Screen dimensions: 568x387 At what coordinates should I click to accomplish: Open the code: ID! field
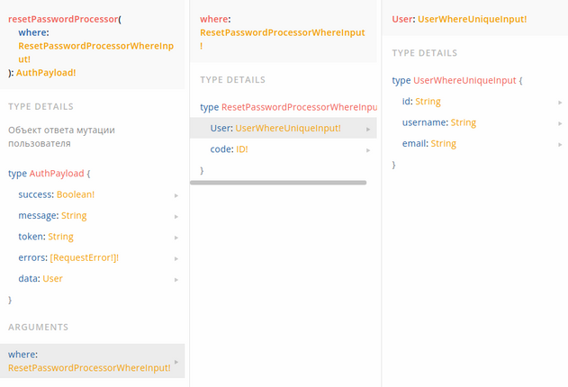283,149
